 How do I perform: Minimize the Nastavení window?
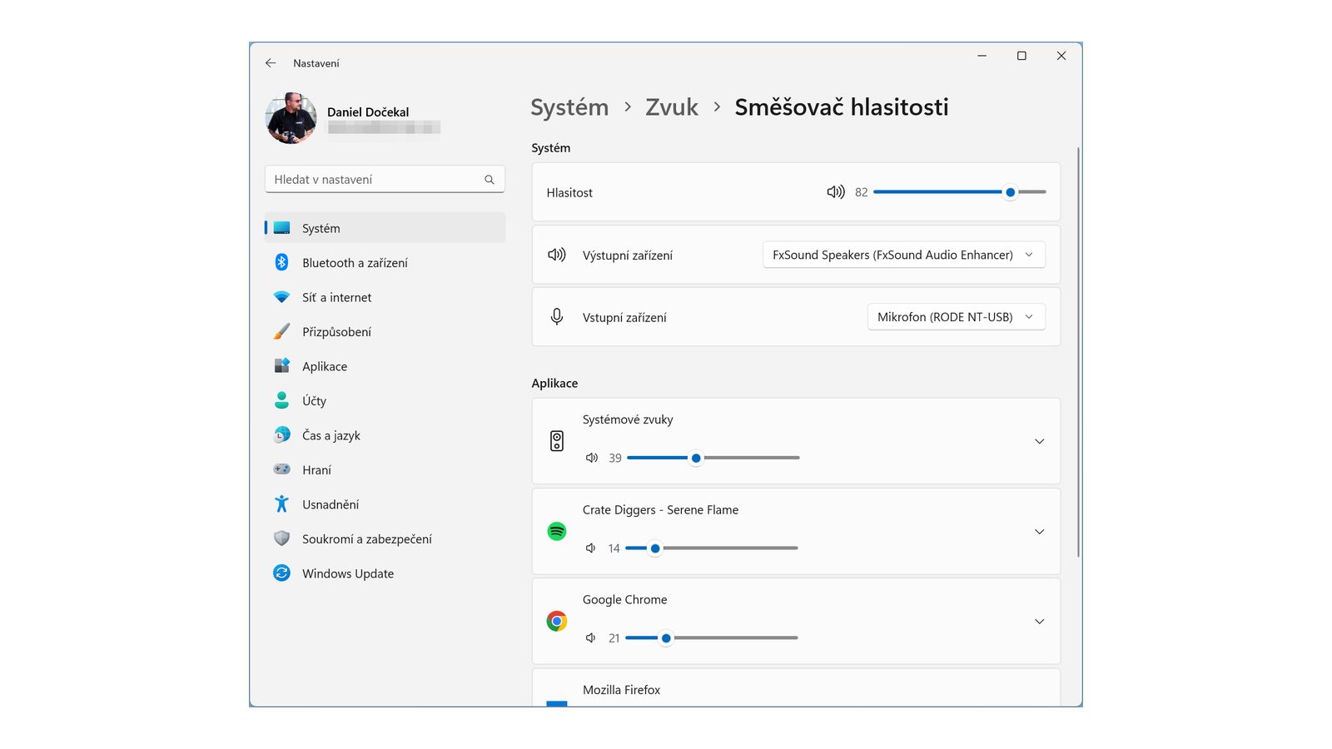click(982, 56)
